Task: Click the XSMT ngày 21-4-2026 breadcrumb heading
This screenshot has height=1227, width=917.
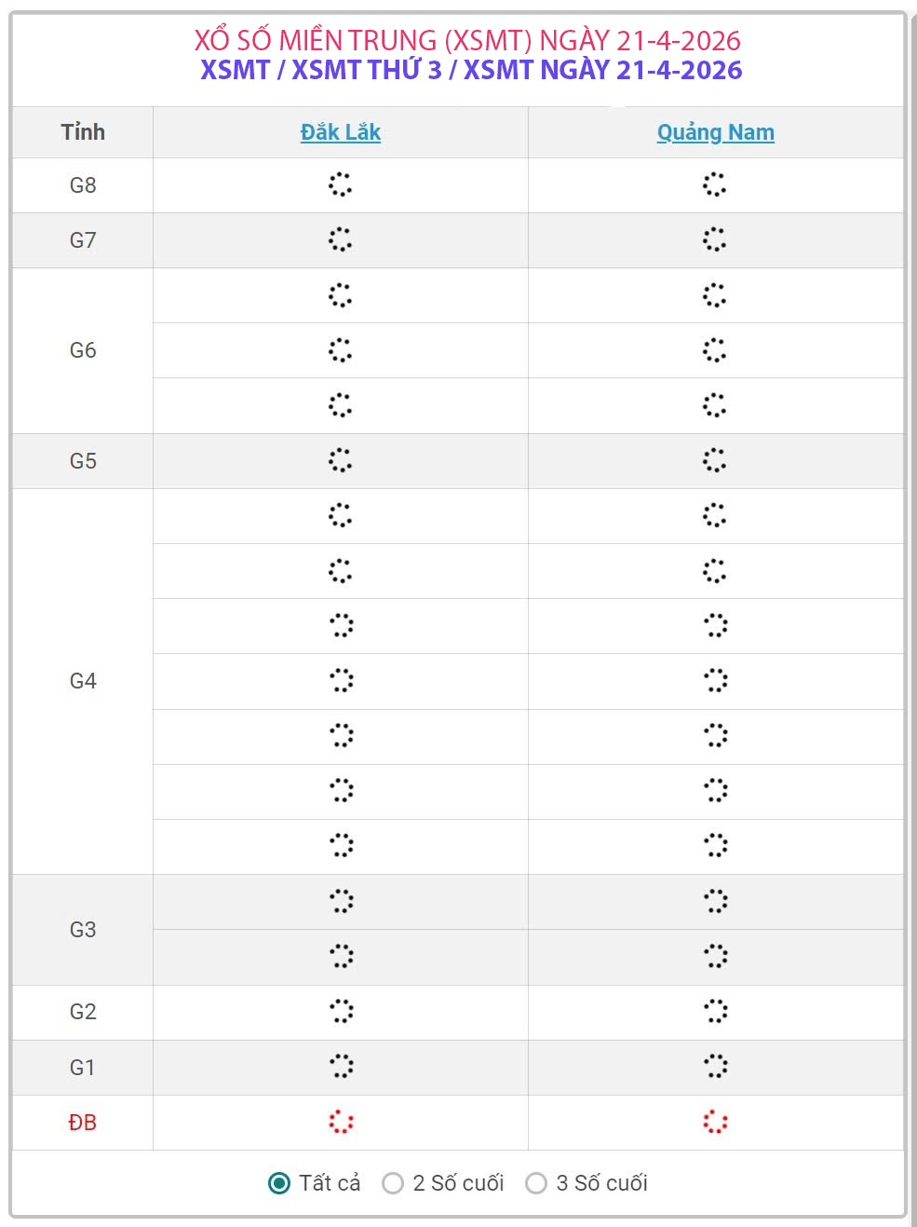Action: (602, 70)
